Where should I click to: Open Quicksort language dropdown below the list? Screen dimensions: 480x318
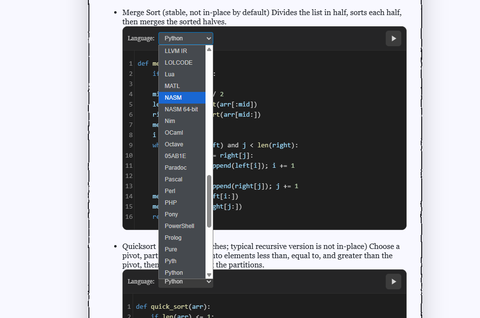point(186,283)
